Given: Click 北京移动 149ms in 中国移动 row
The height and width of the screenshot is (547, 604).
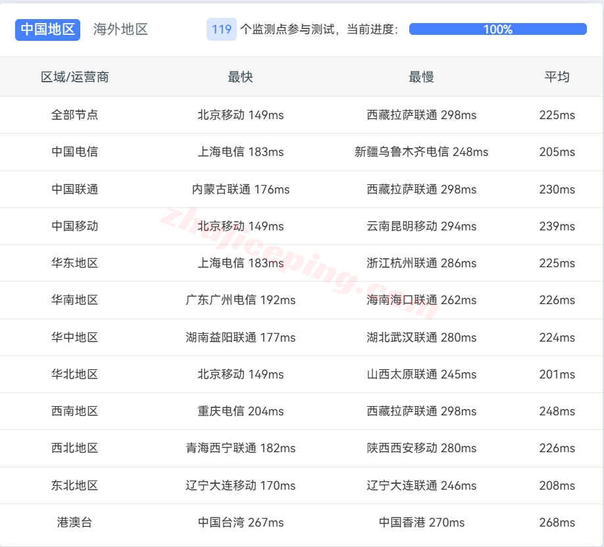Looking at the screenshot, I should point(240,226).
